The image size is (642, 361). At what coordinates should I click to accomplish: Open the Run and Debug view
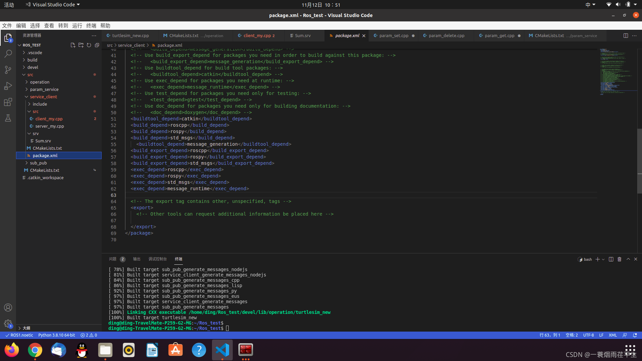(8, 86)
